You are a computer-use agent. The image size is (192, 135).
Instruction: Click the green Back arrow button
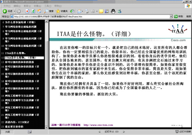click(x=5, y=11)
